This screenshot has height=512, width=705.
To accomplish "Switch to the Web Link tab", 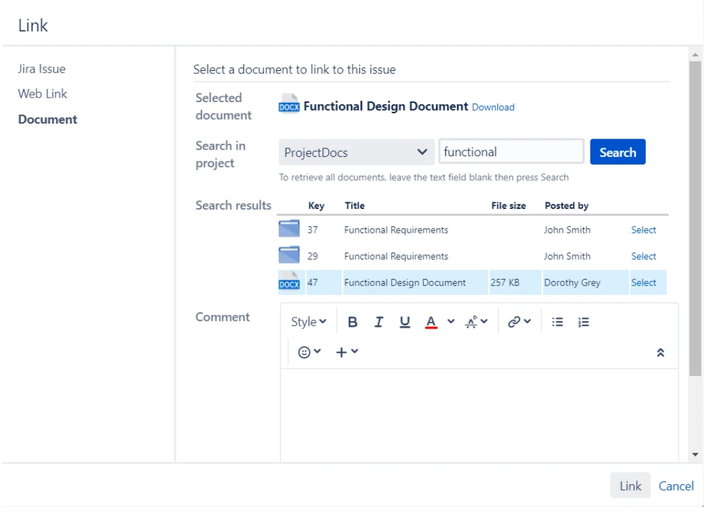I will point(42,94).
